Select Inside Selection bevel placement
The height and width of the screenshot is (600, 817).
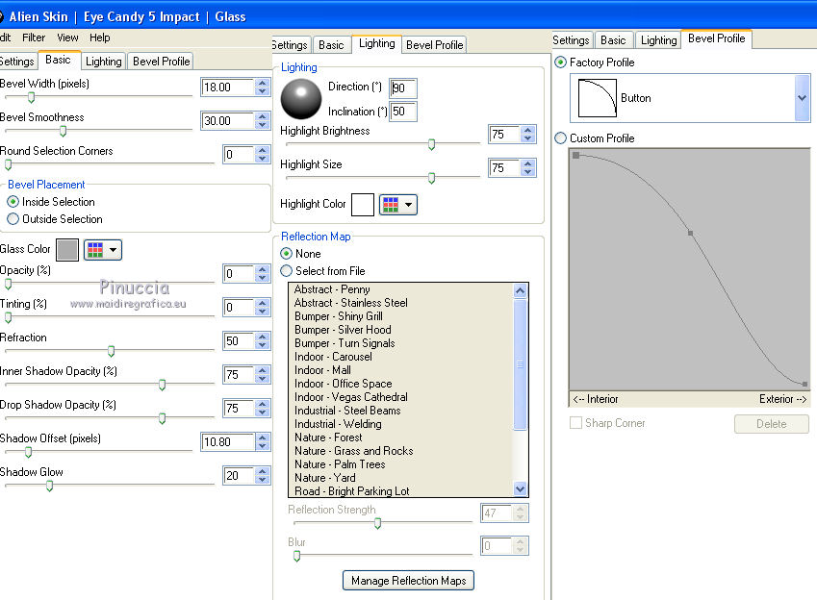click(13, 202)
